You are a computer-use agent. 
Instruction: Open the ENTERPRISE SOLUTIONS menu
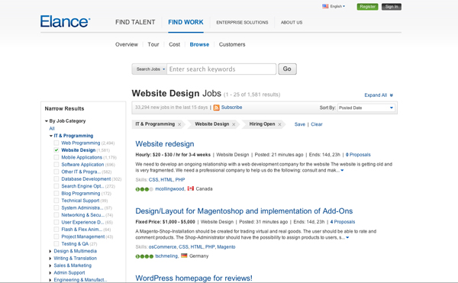pyautogui.click(x=242, y=22)
